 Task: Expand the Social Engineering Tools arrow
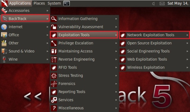187,51
